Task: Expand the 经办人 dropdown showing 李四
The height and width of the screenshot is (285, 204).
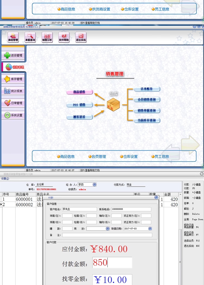Action: pyautogui.click(x=94, y=184)
